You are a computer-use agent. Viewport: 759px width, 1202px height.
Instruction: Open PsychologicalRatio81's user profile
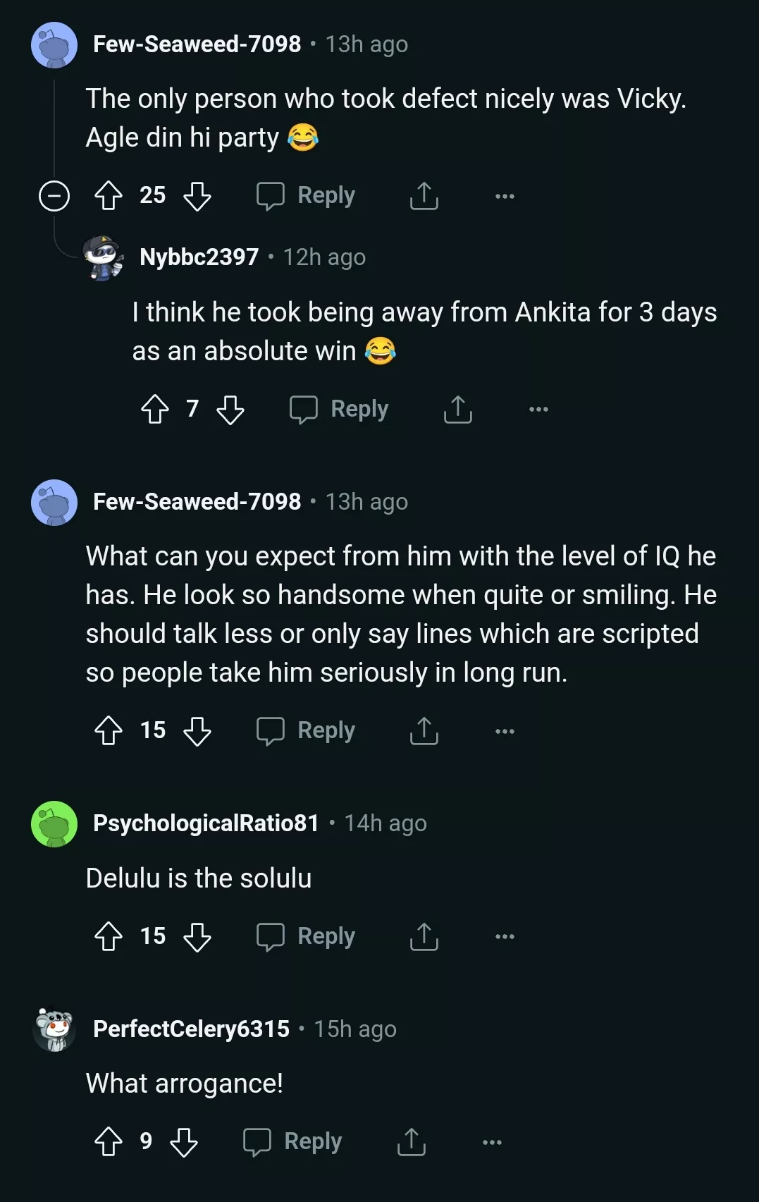click(x=206, y=823)
